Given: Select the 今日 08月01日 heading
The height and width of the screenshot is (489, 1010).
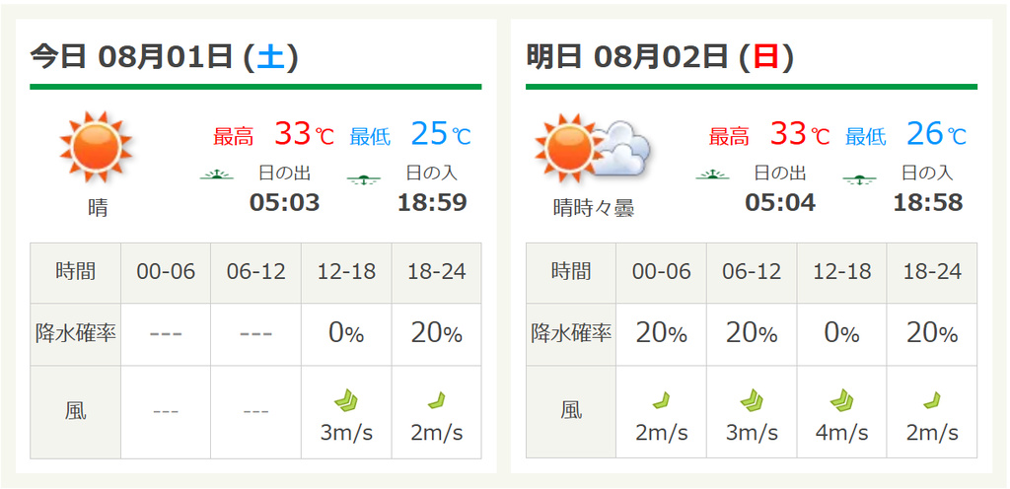Looking at the screenshot, I should (165, 57).
